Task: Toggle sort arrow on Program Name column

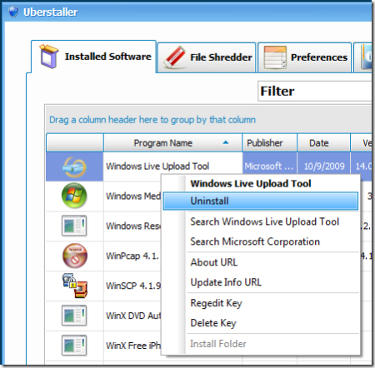Action: click(x=226, y=142)
